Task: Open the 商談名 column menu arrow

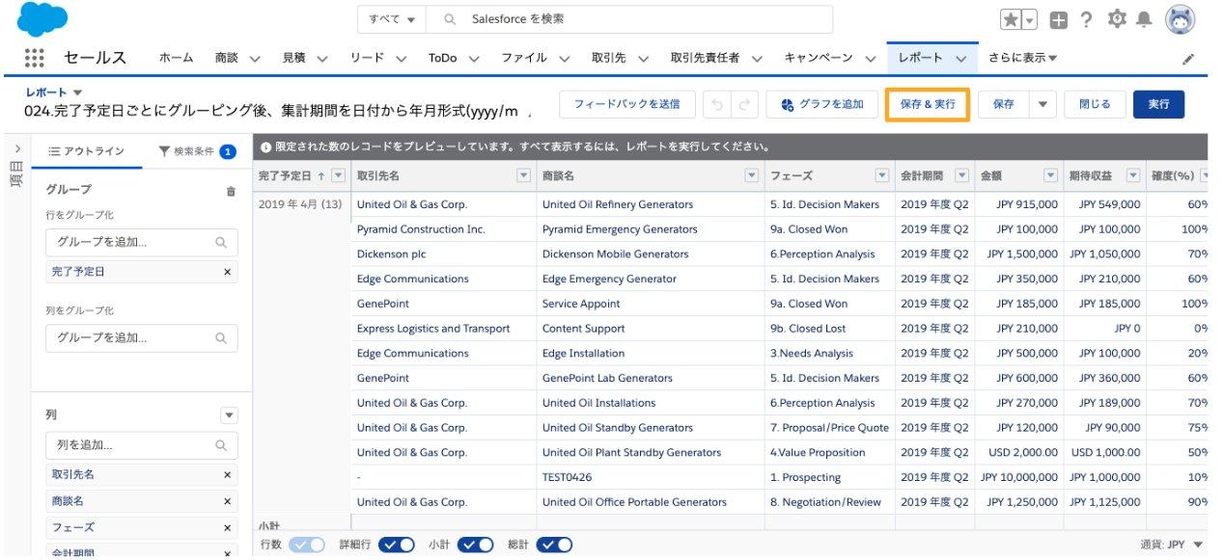Action: 752,175
